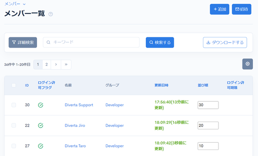Click the ID cell showing 22
This screenshot has width=258, height=156.
coord(28,125)
